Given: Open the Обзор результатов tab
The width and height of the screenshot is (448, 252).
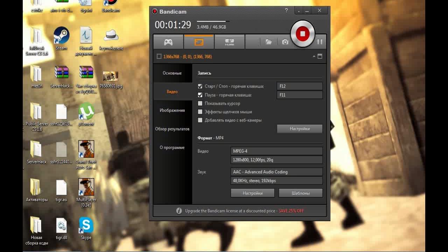Looking at the screenshot, I should pyautogui.click(x=172, y=129).
